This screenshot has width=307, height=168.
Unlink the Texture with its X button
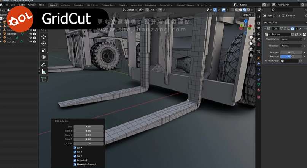301,35
